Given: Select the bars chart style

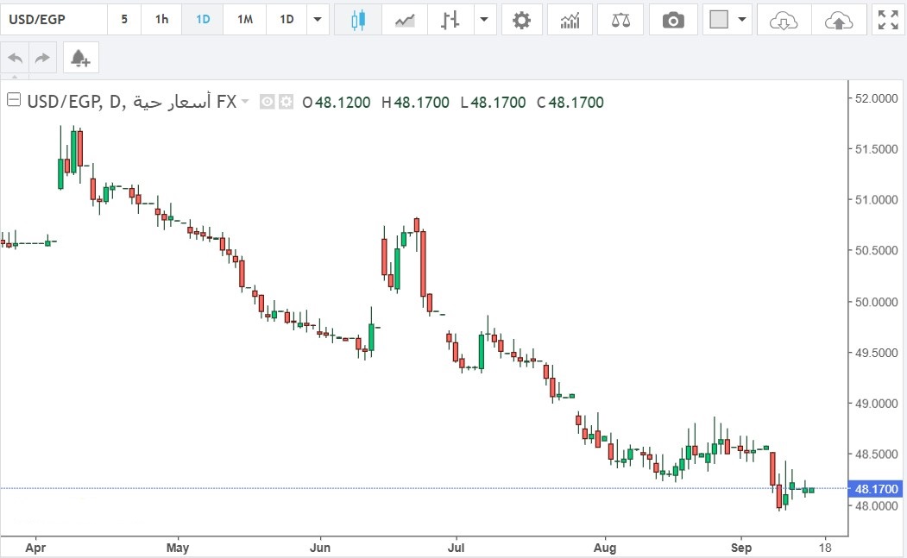Looking at the screenshot, I should (450, 20).
